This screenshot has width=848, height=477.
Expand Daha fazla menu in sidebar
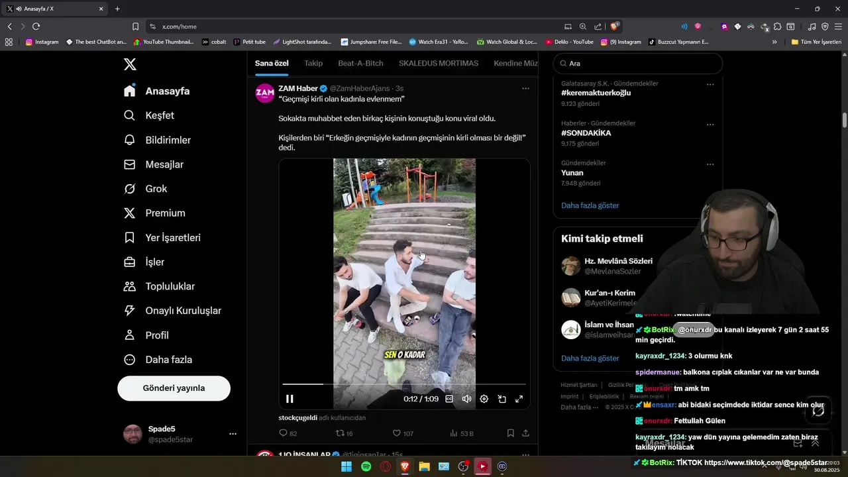(x=158, y=360)
